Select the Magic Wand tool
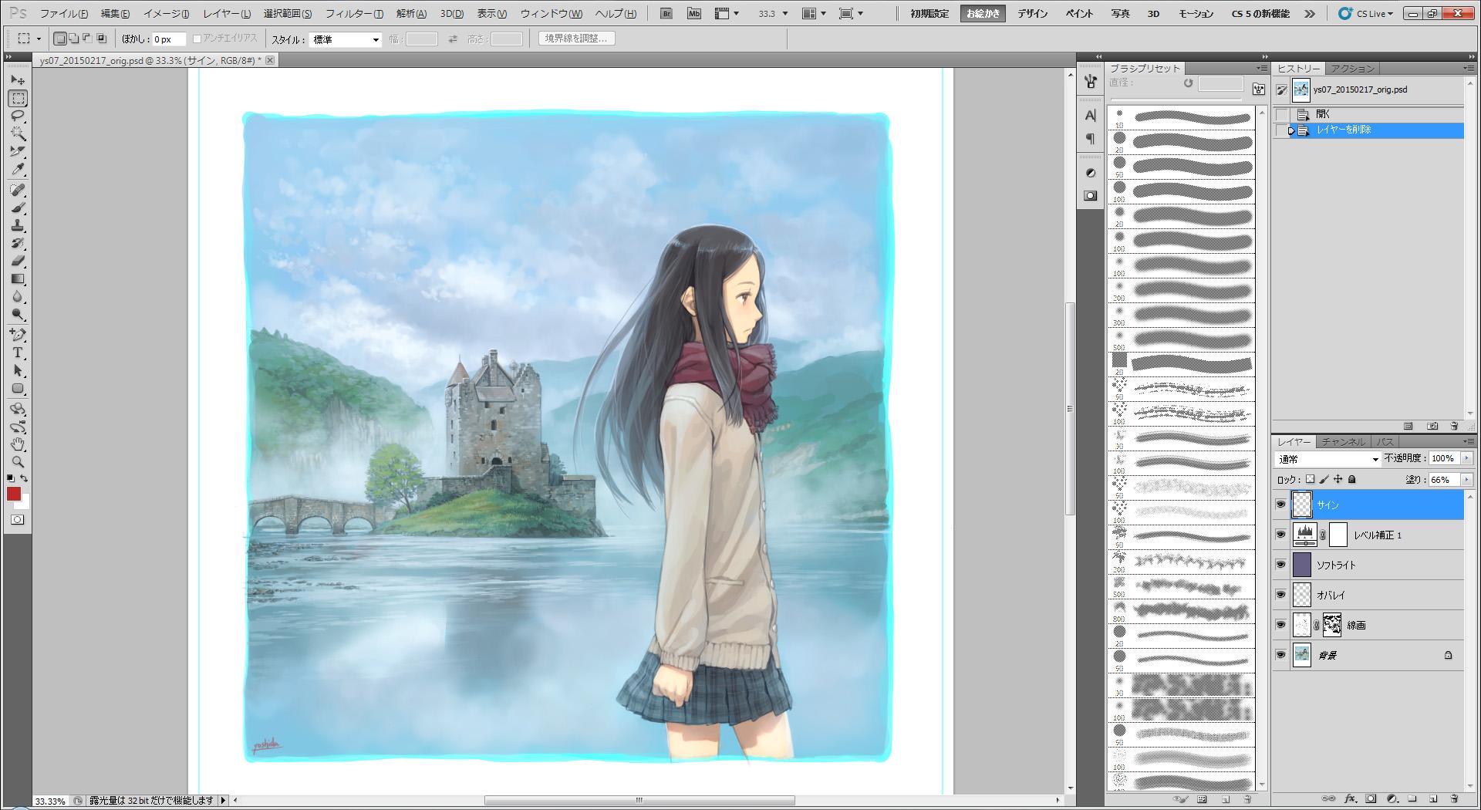Screen dimensions: 1481x810 (x=18, y=133)
